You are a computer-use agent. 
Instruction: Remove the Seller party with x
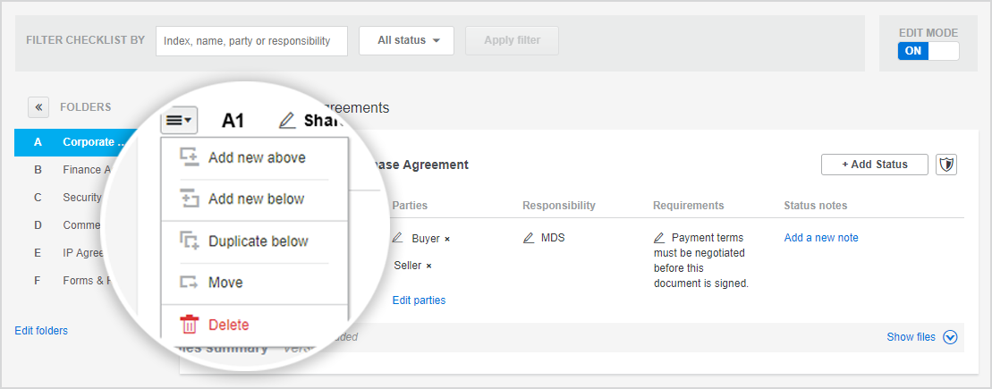(x=428, y=266)
